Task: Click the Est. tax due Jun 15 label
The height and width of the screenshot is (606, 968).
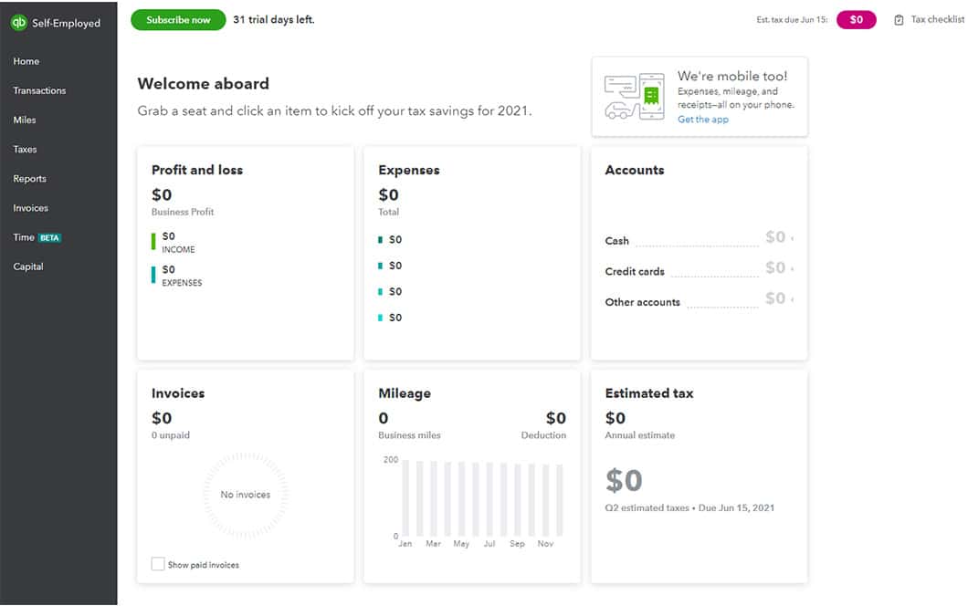Action: click(792, 20)
